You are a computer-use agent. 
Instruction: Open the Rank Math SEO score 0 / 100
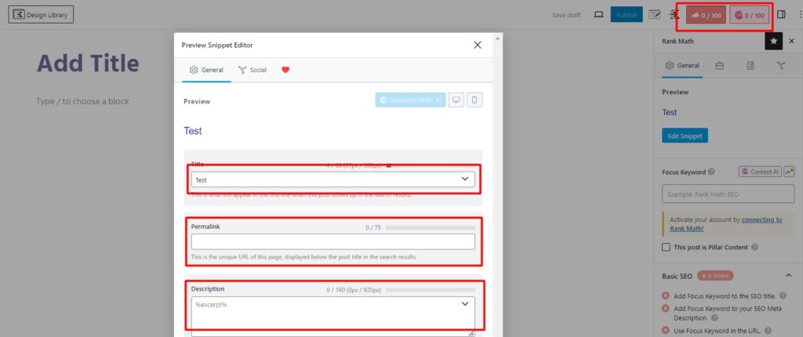coord(706,16)
